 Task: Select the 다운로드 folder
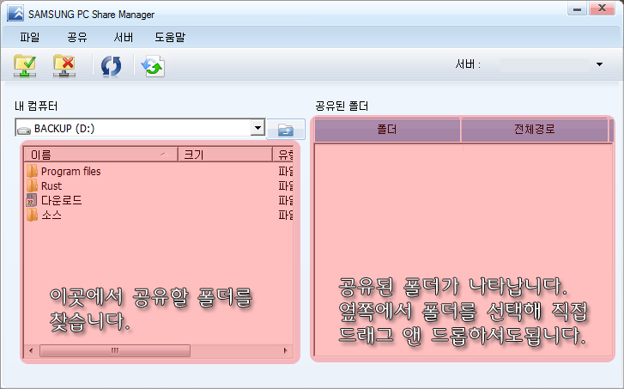61,200
